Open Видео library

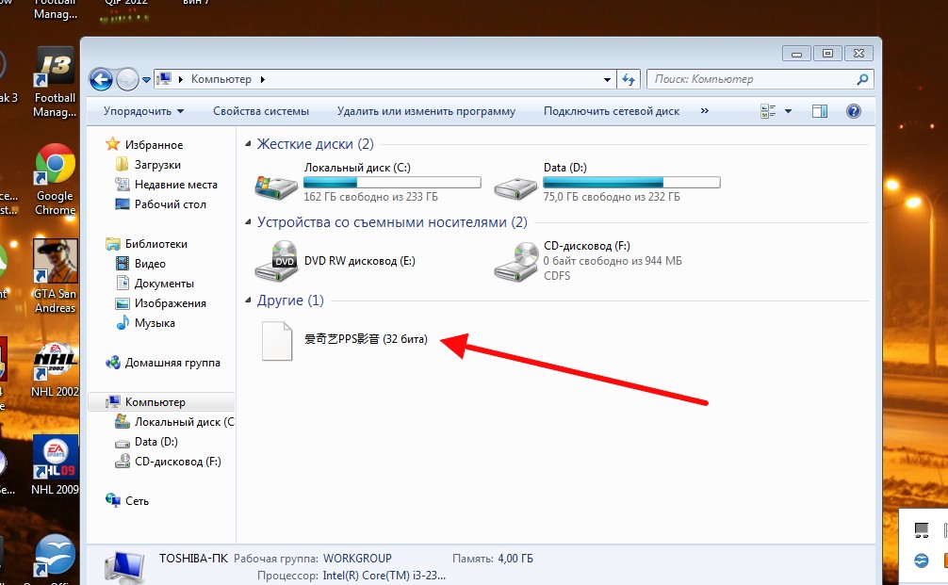(x=150, y=264)
